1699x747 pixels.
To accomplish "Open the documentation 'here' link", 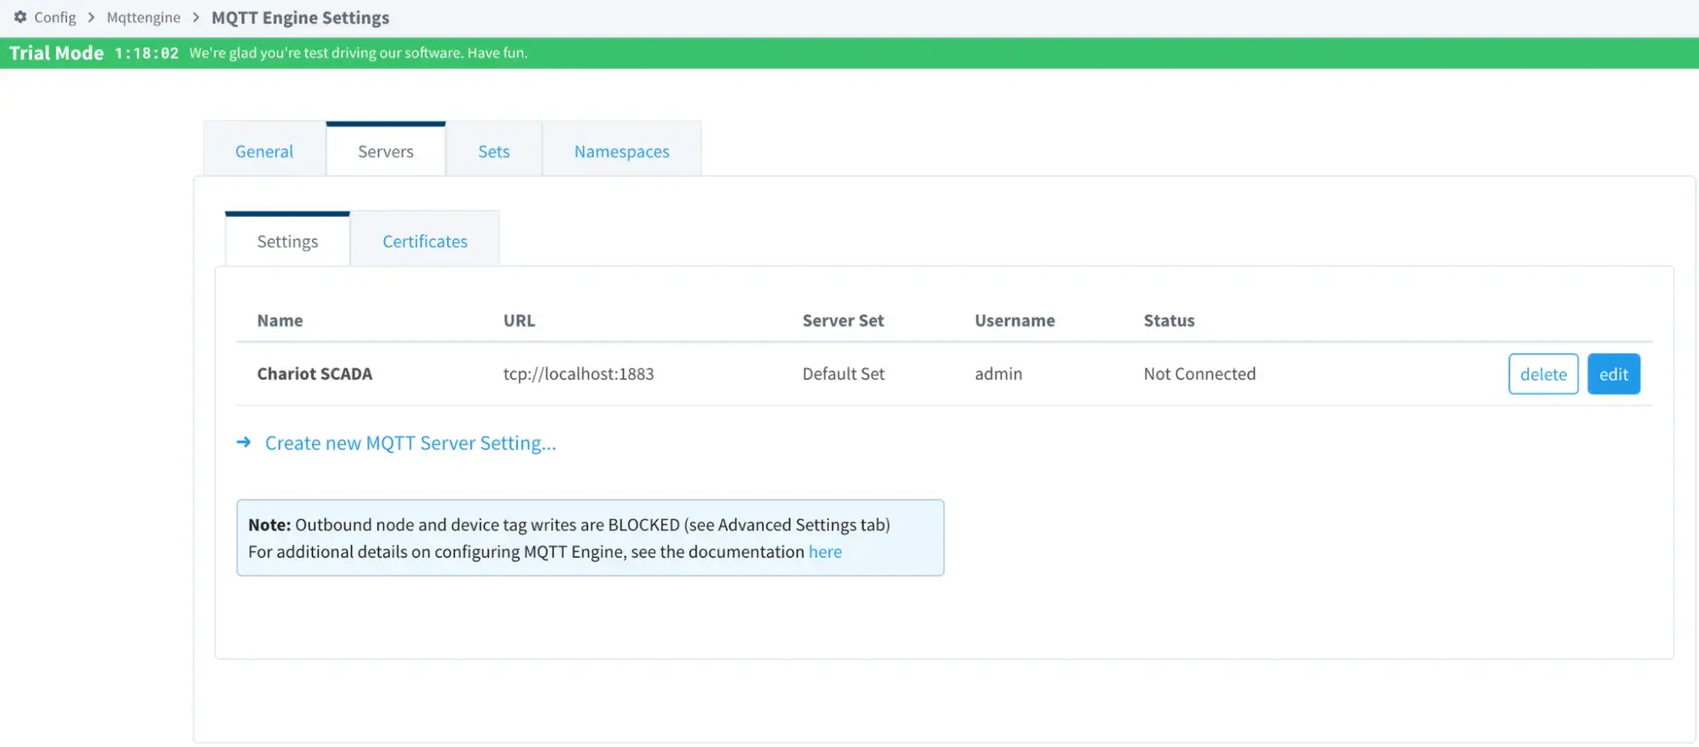I will coord(825,552).
